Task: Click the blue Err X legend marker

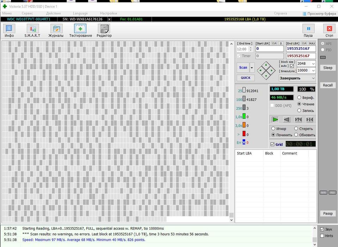Action: pos(244,142)
